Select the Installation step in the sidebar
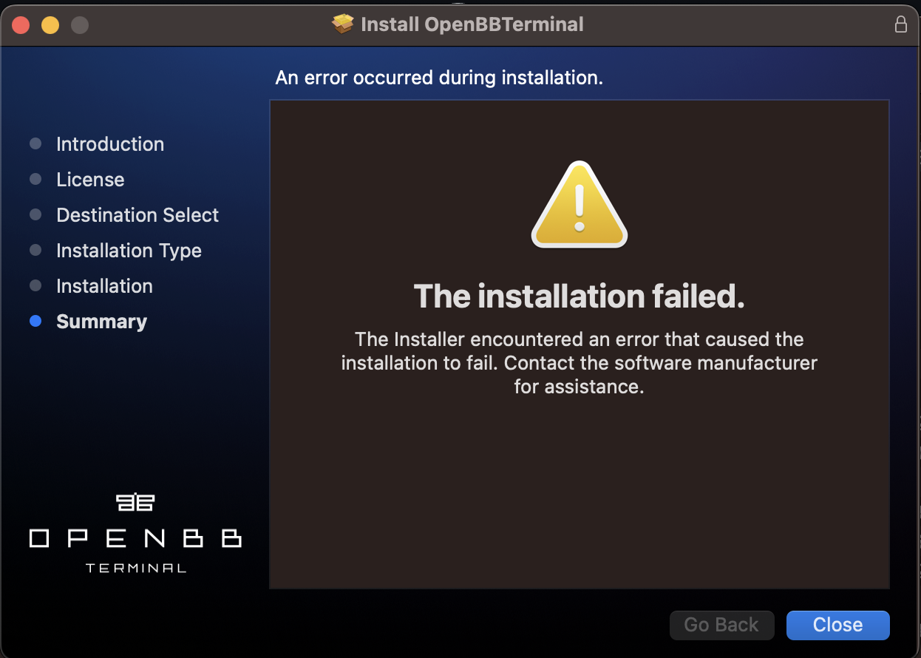Viewport: 921px width, 658px height. tap(104, 285)
